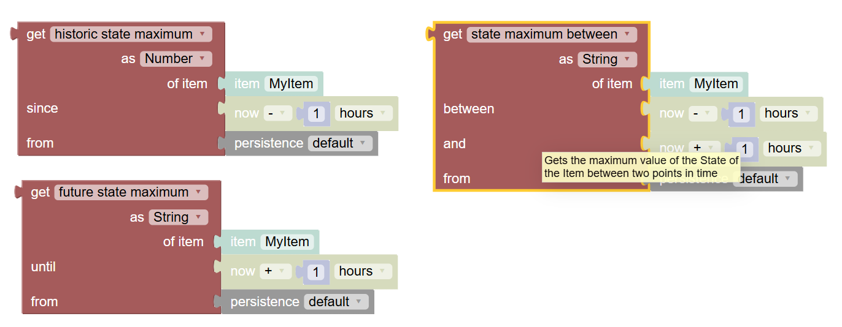Screen dimensions: 842x327
Task: Open 'hours' unit dropdown in 'since' row
Action: point(363,113)
